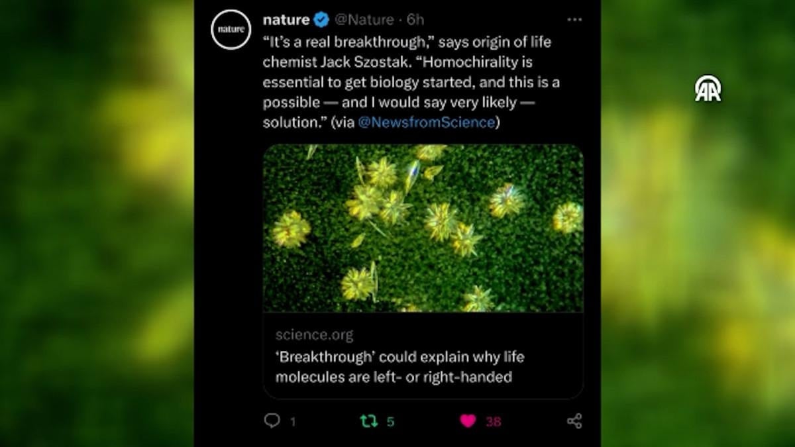Click the 6h tweet timestamp

[x=415, y=20]
